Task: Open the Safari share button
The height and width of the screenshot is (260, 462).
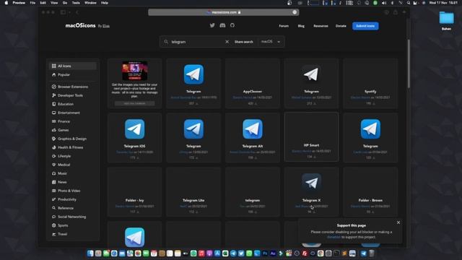Action: 396,12
